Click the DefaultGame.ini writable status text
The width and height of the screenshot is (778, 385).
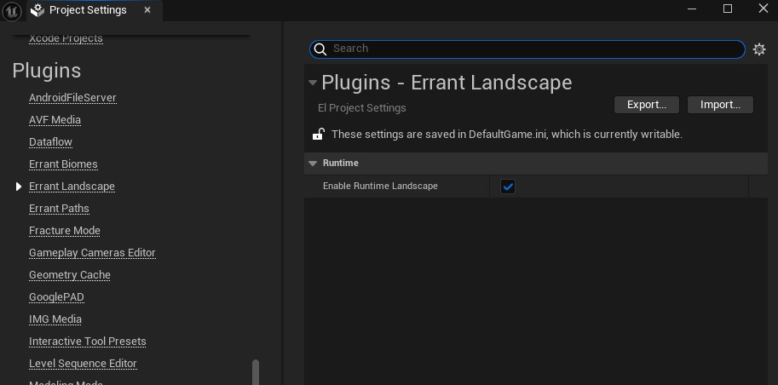[x=506, y=134]
